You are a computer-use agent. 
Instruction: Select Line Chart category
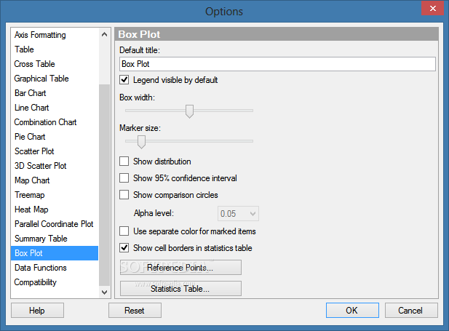55,108
